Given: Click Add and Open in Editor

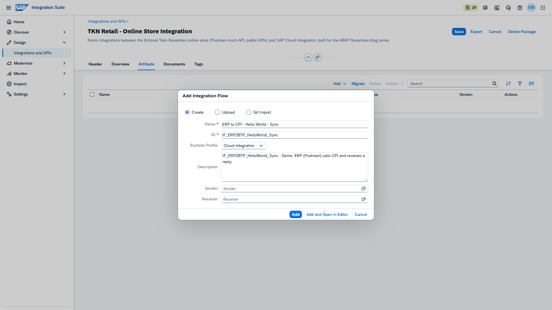Looking at the screenshot, I should (x=327, y=214).
